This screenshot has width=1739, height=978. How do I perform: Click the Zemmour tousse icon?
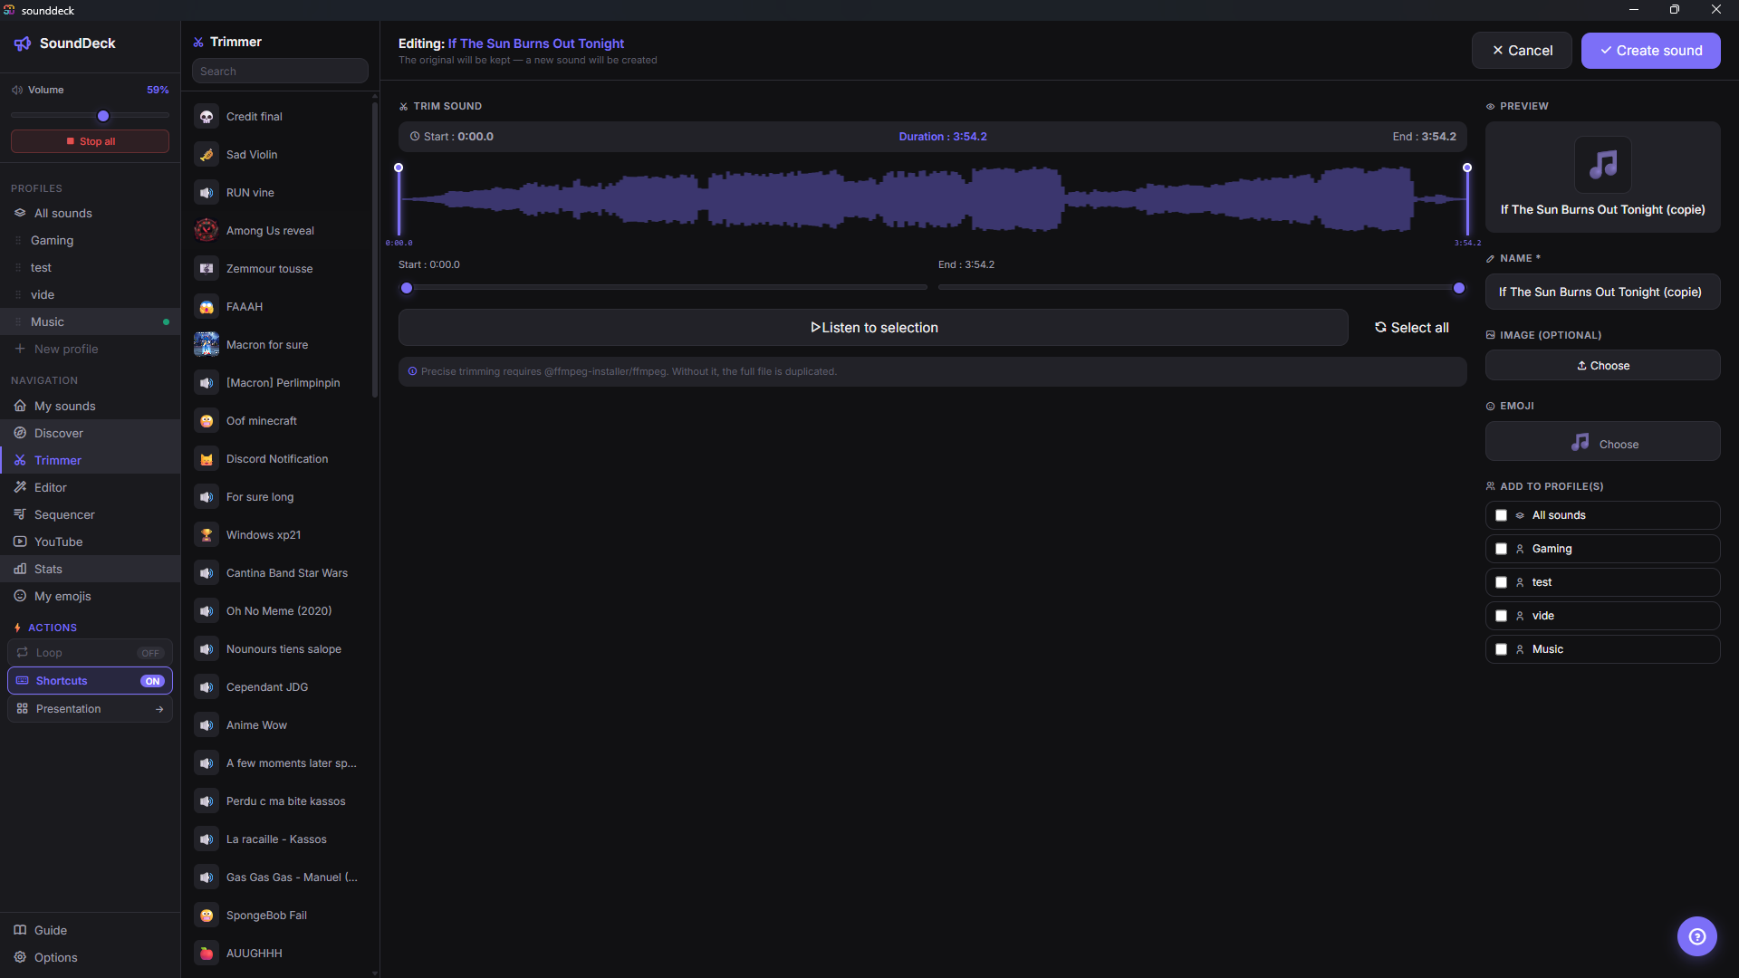point(207,269)
